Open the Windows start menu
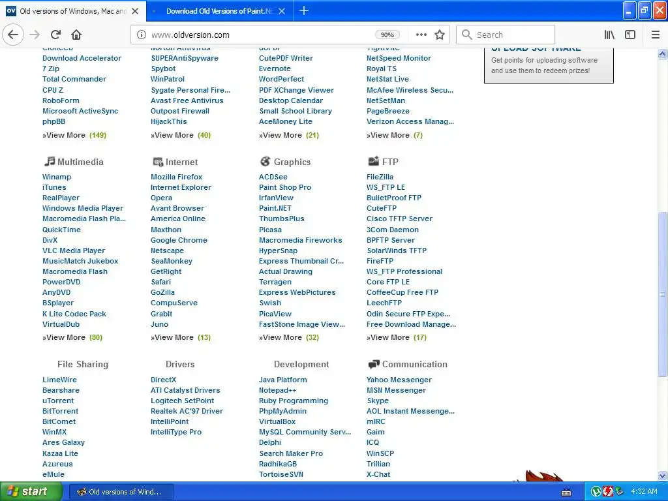The height and width of the screenshot is (501, 668). pyautogui.click(x=31, y=491)
